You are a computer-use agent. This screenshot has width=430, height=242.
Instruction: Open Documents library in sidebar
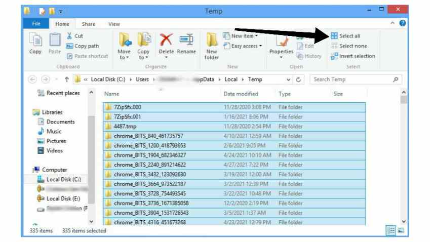click(56, 122)
